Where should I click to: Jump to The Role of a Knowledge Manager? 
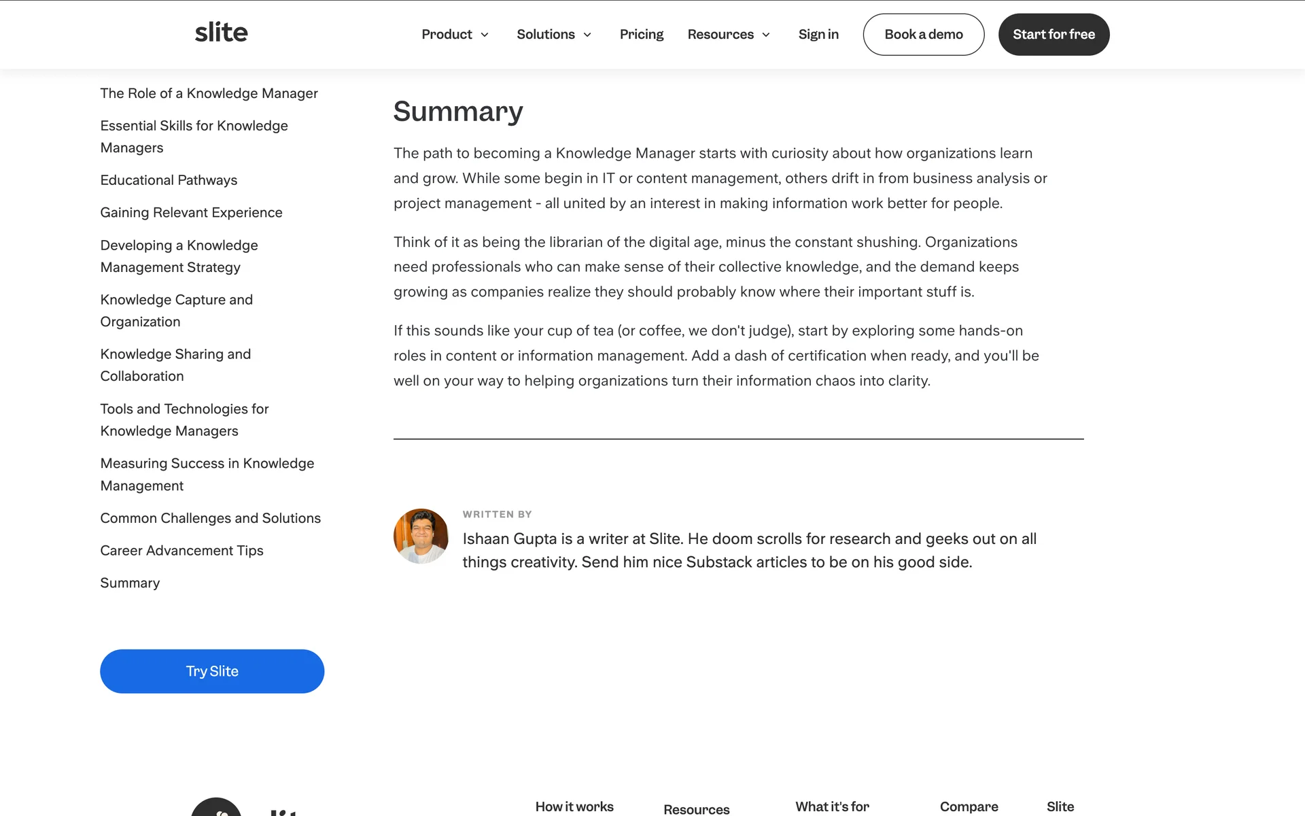tap(209, 93)
